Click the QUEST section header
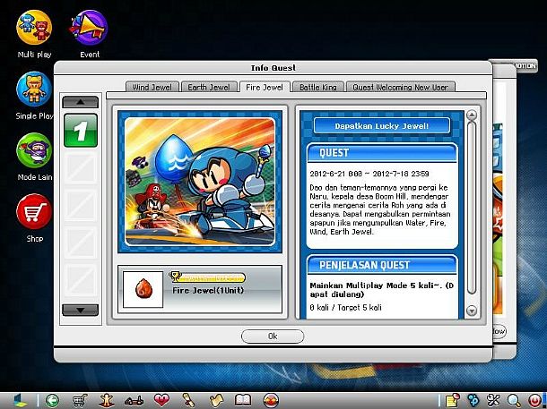Viewport: 547px width, 409px height. coord(382,153)
